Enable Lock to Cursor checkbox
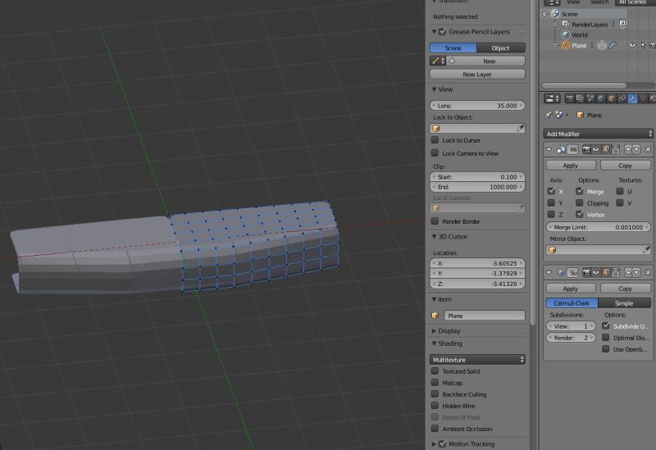Image resolution: width=656 pixels, height=450 pixels. click(435, 140)
